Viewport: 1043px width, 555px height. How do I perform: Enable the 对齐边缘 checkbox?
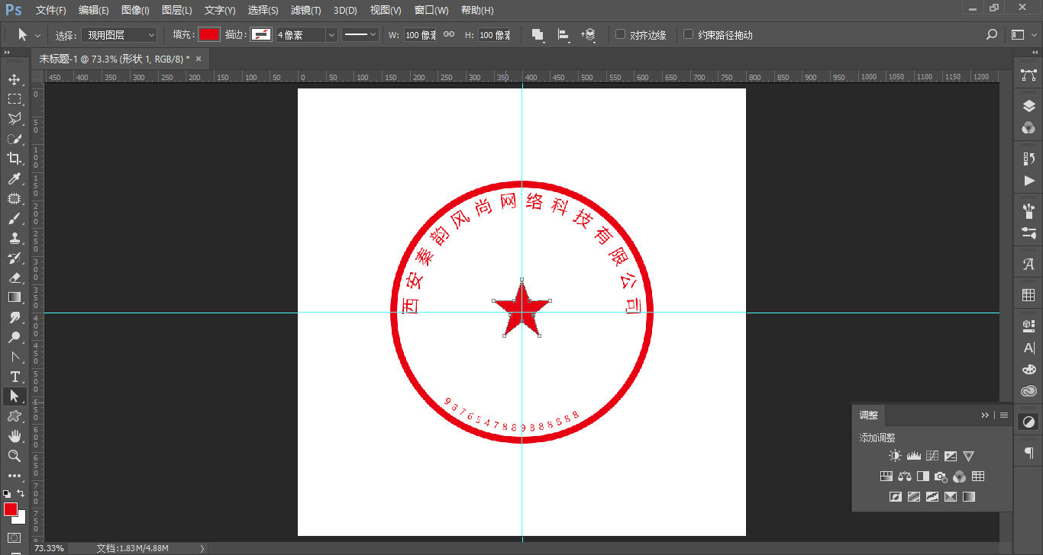click(620, 34)
